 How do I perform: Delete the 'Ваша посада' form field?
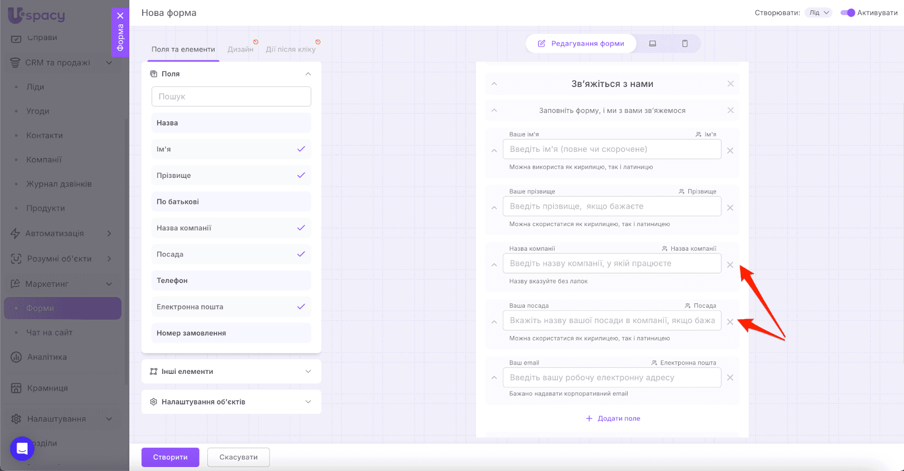pyautogui.click(x=730, y=322)
